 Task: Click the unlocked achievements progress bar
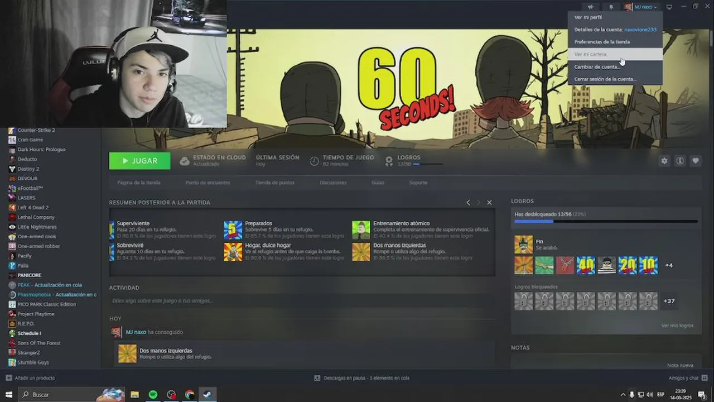tap(606, 222)
